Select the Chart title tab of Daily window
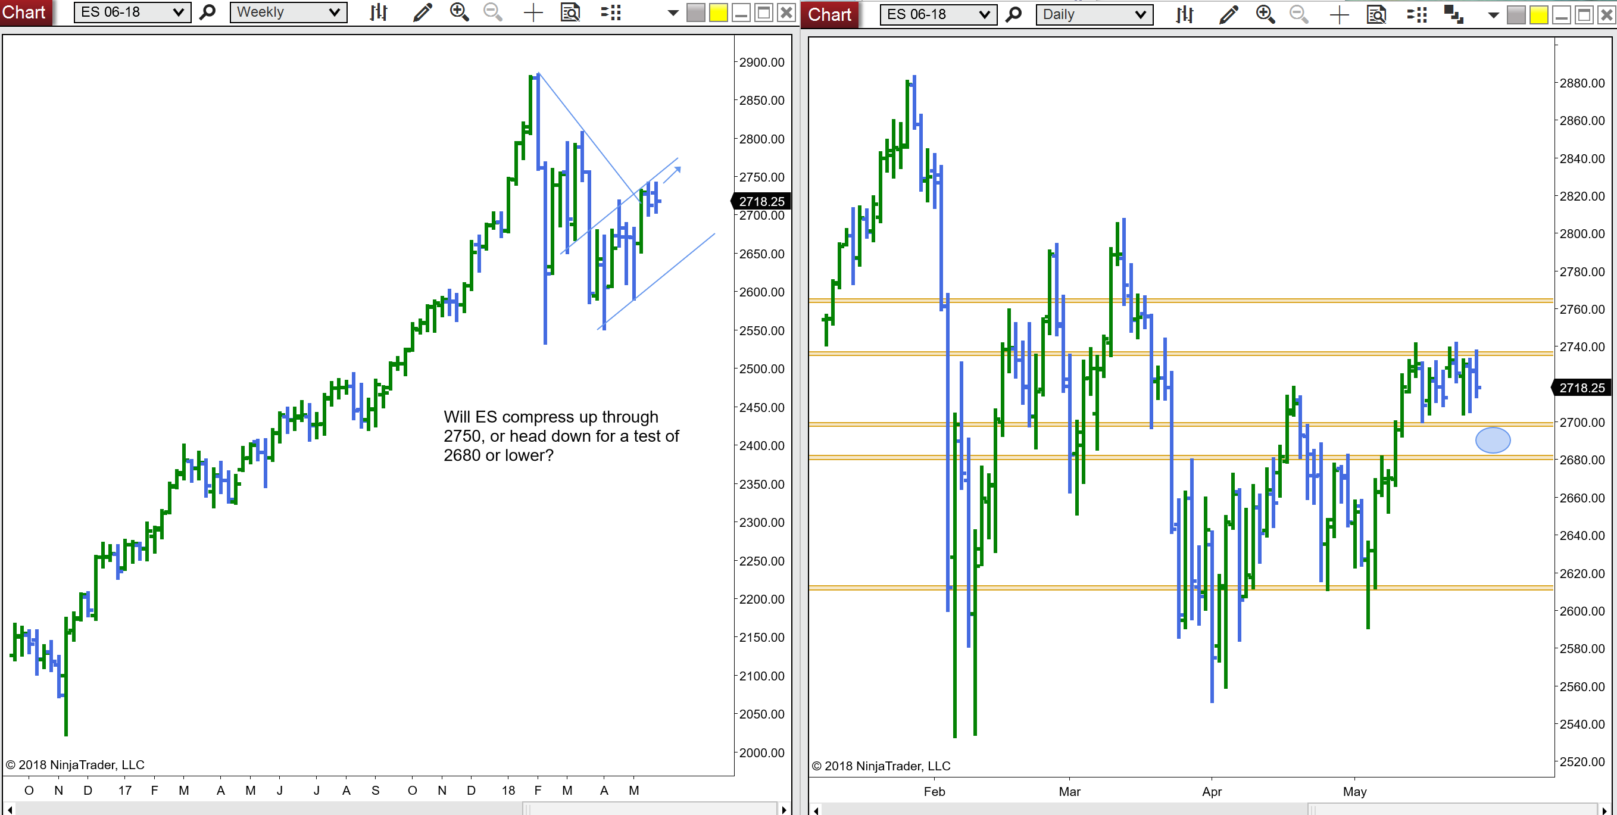Screen dimensions: 1617x815 [830, 14]
